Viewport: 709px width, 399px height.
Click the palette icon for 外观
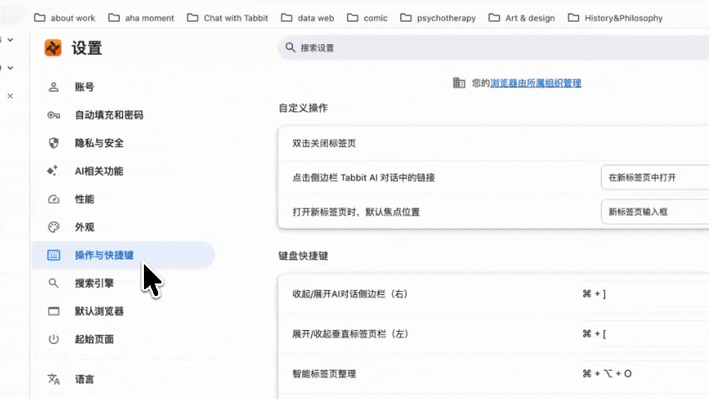(53, 227)
